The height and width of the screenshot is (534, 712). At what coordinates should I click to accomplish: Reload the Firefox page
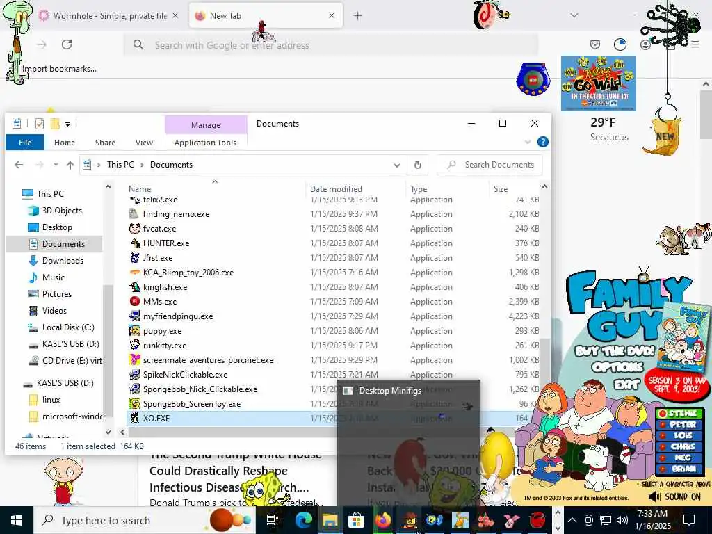click(x=67, y=44)
